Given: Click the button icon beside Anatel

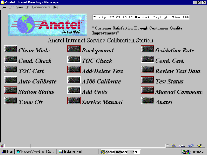Looking at the screenshot, I should tap(147, 100).
